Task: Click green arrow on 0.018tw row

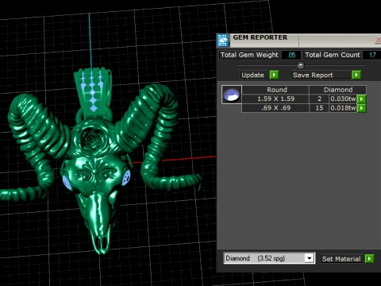Action: (361, 108)
